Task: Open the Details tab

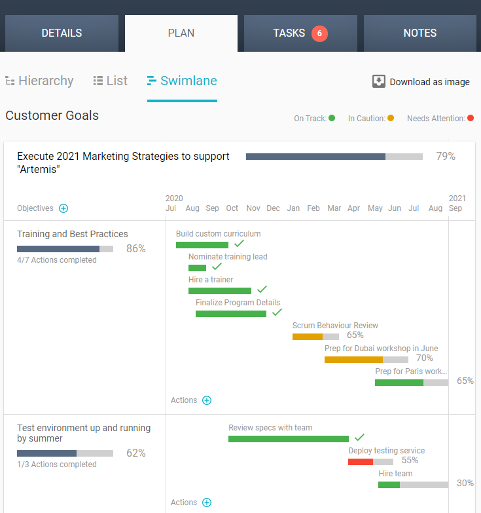Action: coord(62,33)
